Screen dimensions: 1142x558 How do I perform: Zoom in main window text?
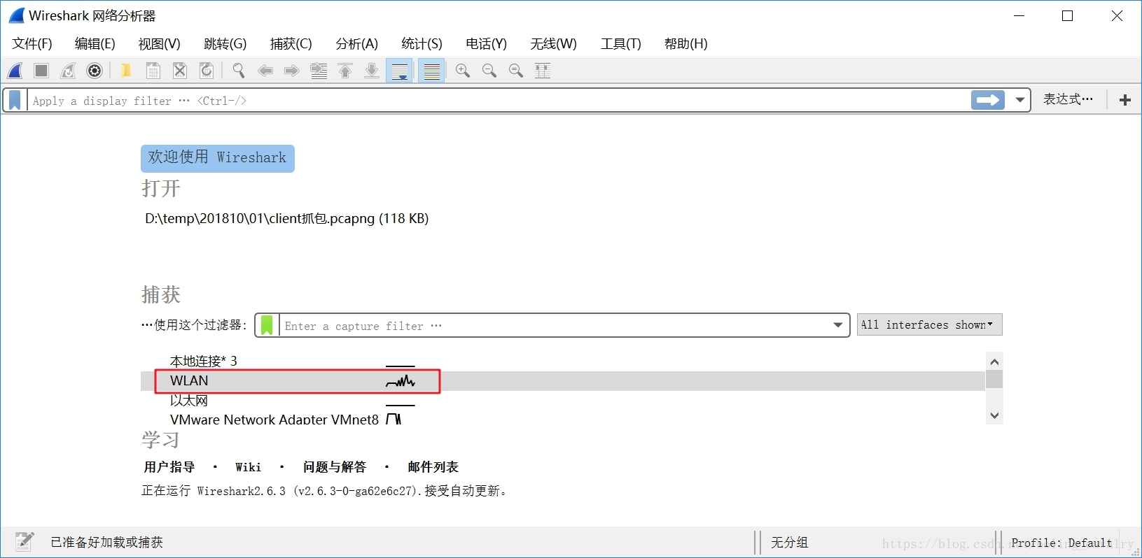click(x=463, y=71)
